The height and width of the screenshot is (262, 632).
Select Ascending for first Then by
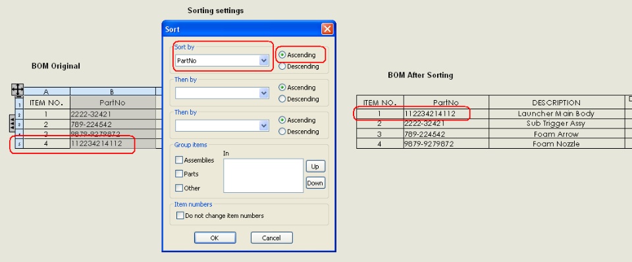282,88
